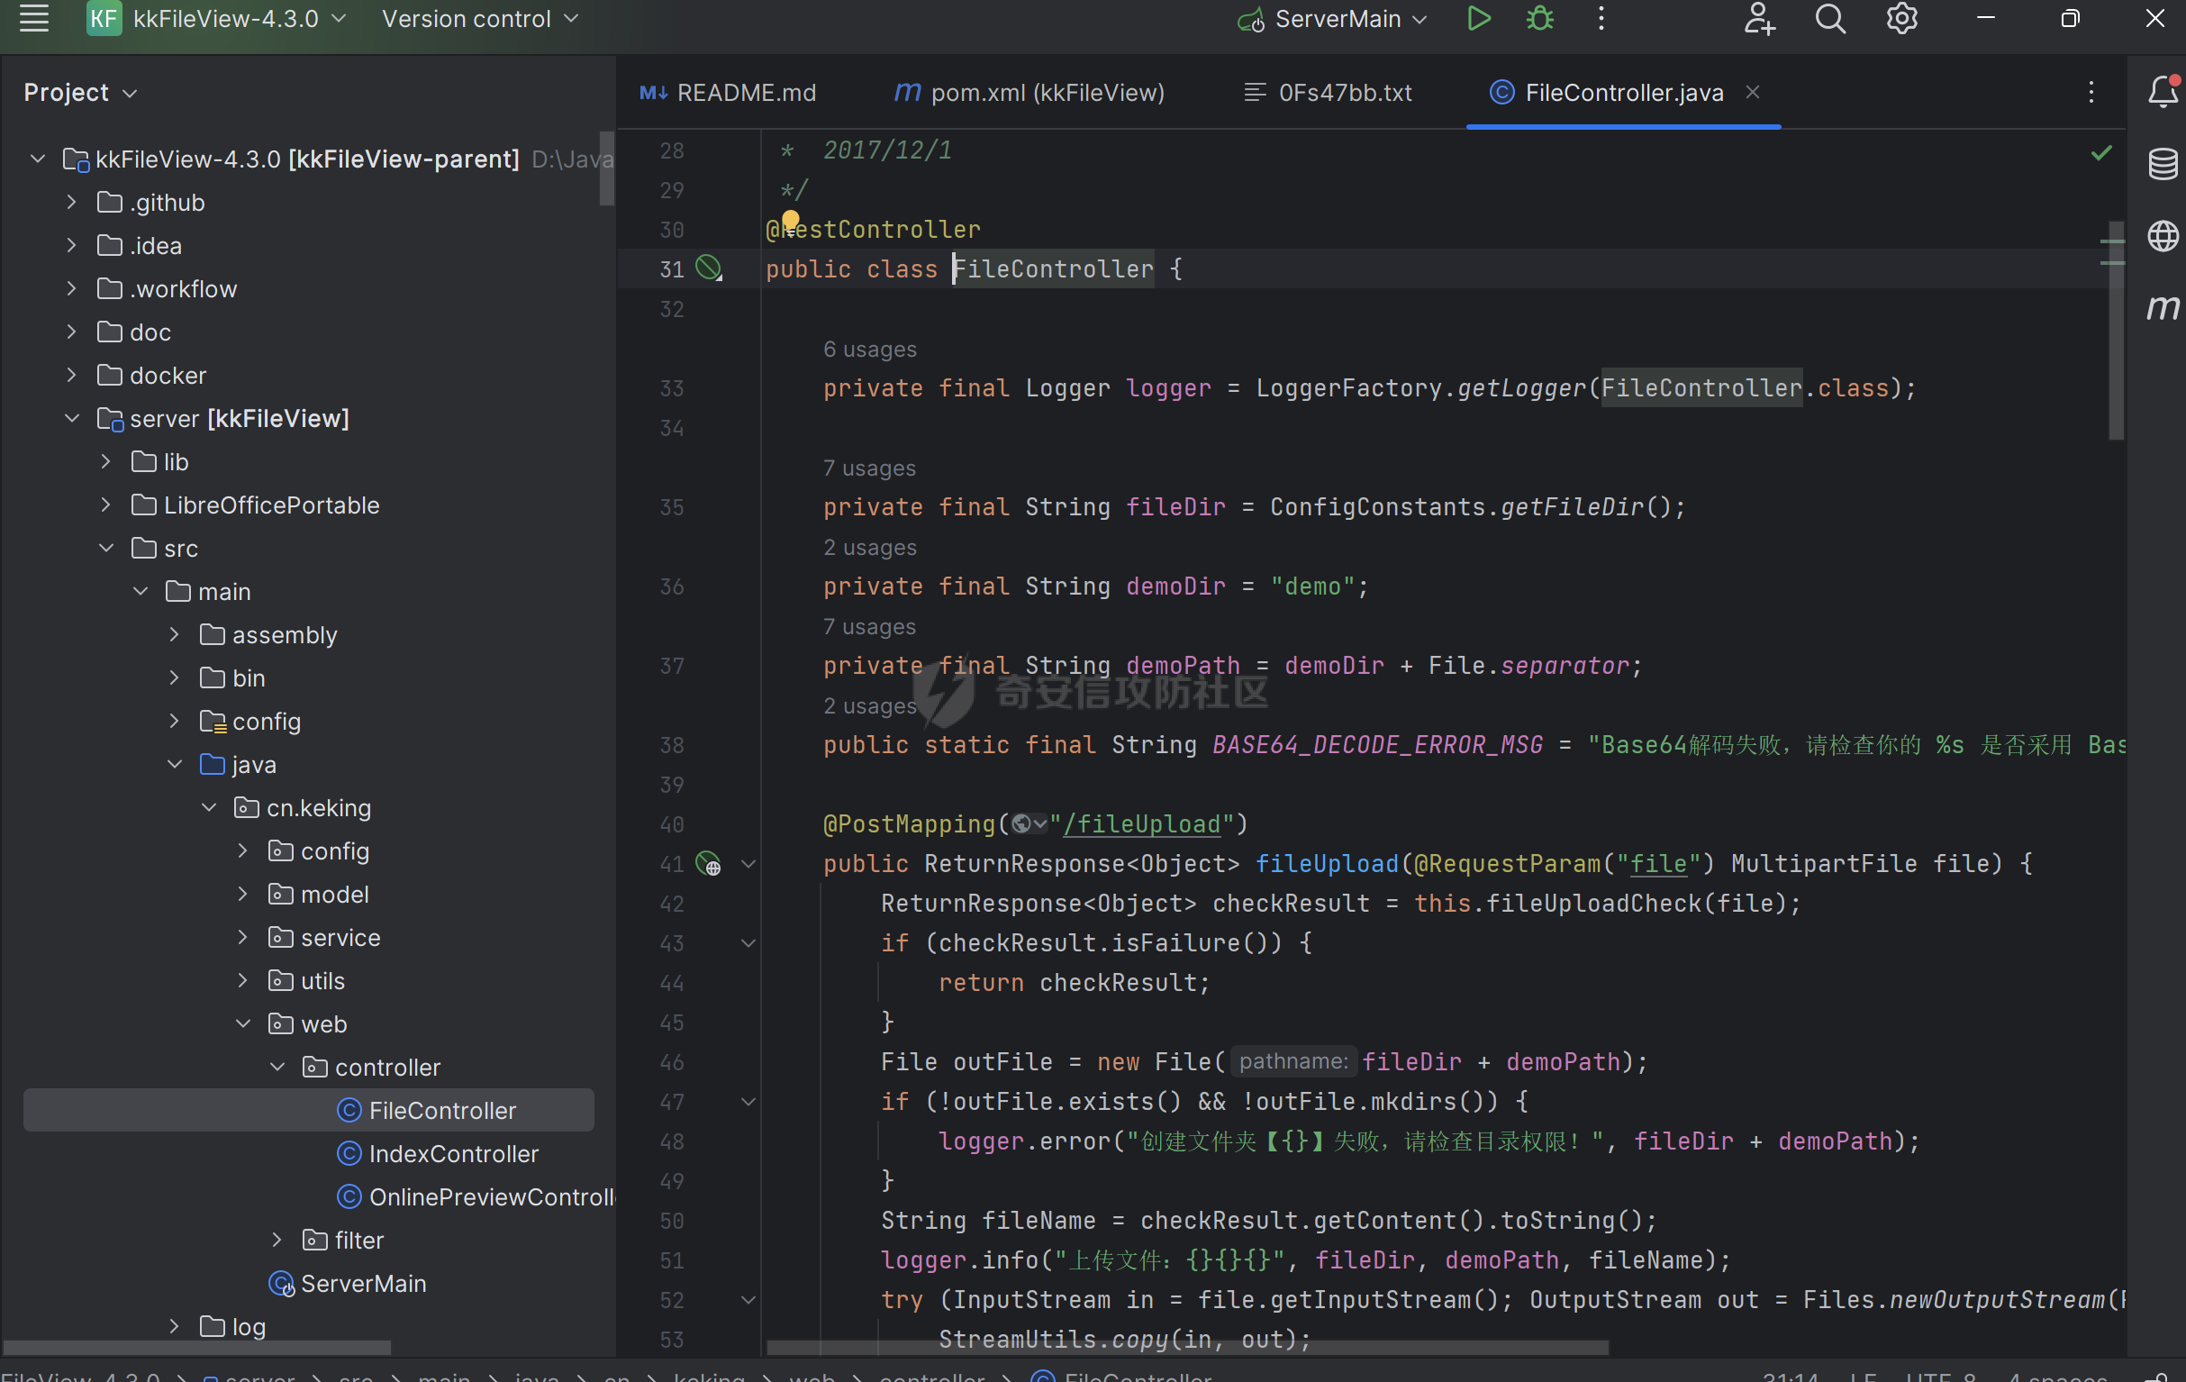
Task: Switch to the 0Fs47bb.txt tab
Action: (1329, 93)
